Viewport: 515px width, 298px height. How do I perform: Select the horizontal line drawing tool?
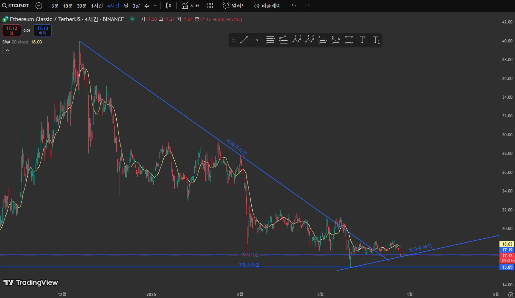(x=257, y=40)
